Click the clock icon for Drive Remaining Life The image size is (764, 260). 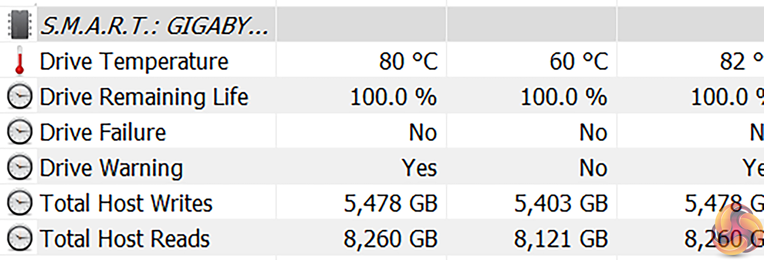19,97
